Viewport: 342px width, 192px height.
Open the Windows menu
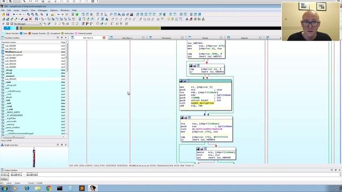pyautogui.click(x=65, y=10)
